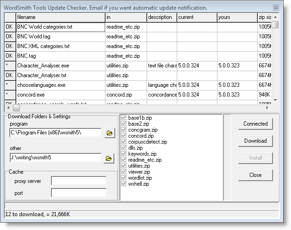Screen dimensions: 291x230
Task: Toggle the concord.zip checkbox
Action: (124, 136)
